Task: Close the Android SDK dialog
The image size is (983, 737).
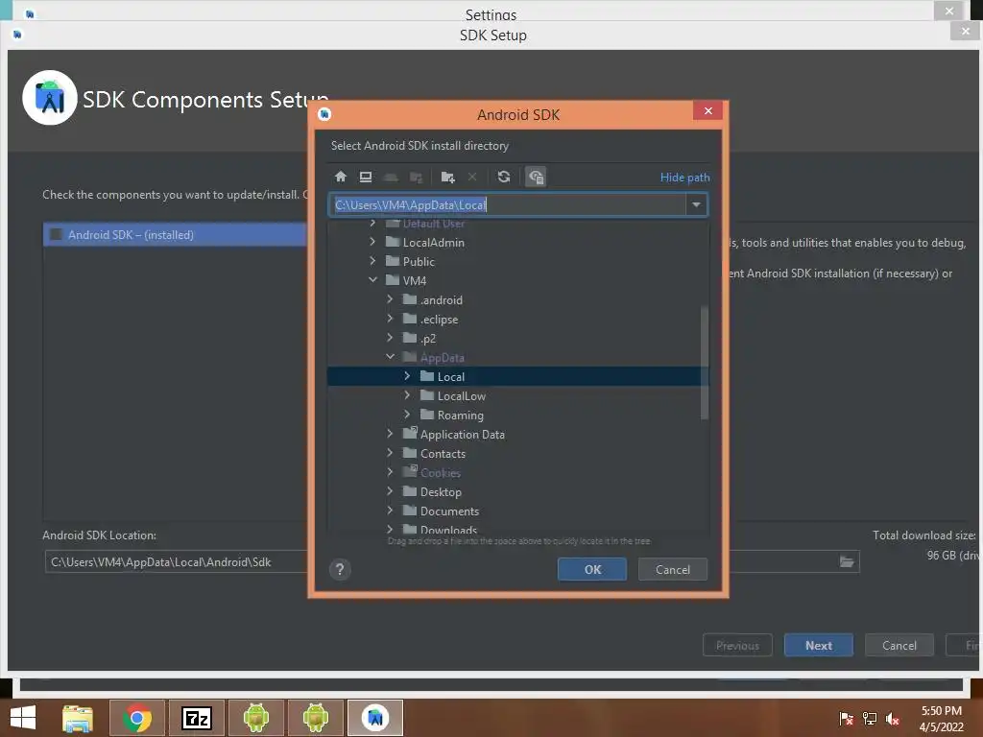Action: pos(707,110)
